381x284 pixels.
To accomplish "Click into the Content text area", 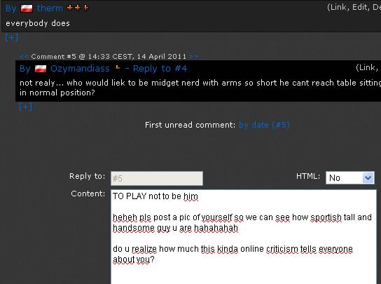I will click(244, 236).
